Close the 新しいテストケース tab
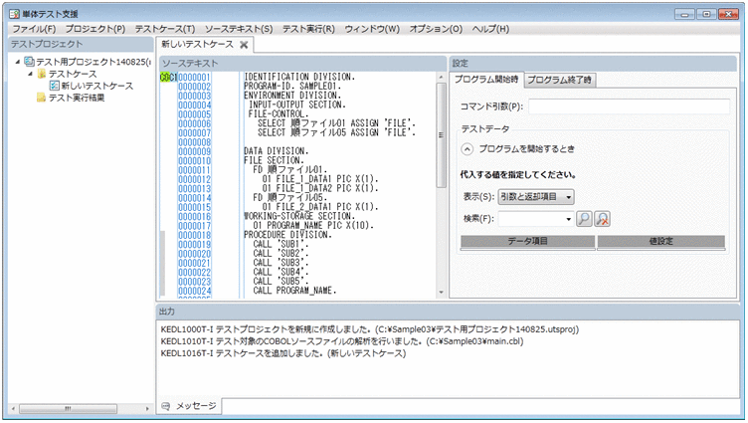 point(244,45)
